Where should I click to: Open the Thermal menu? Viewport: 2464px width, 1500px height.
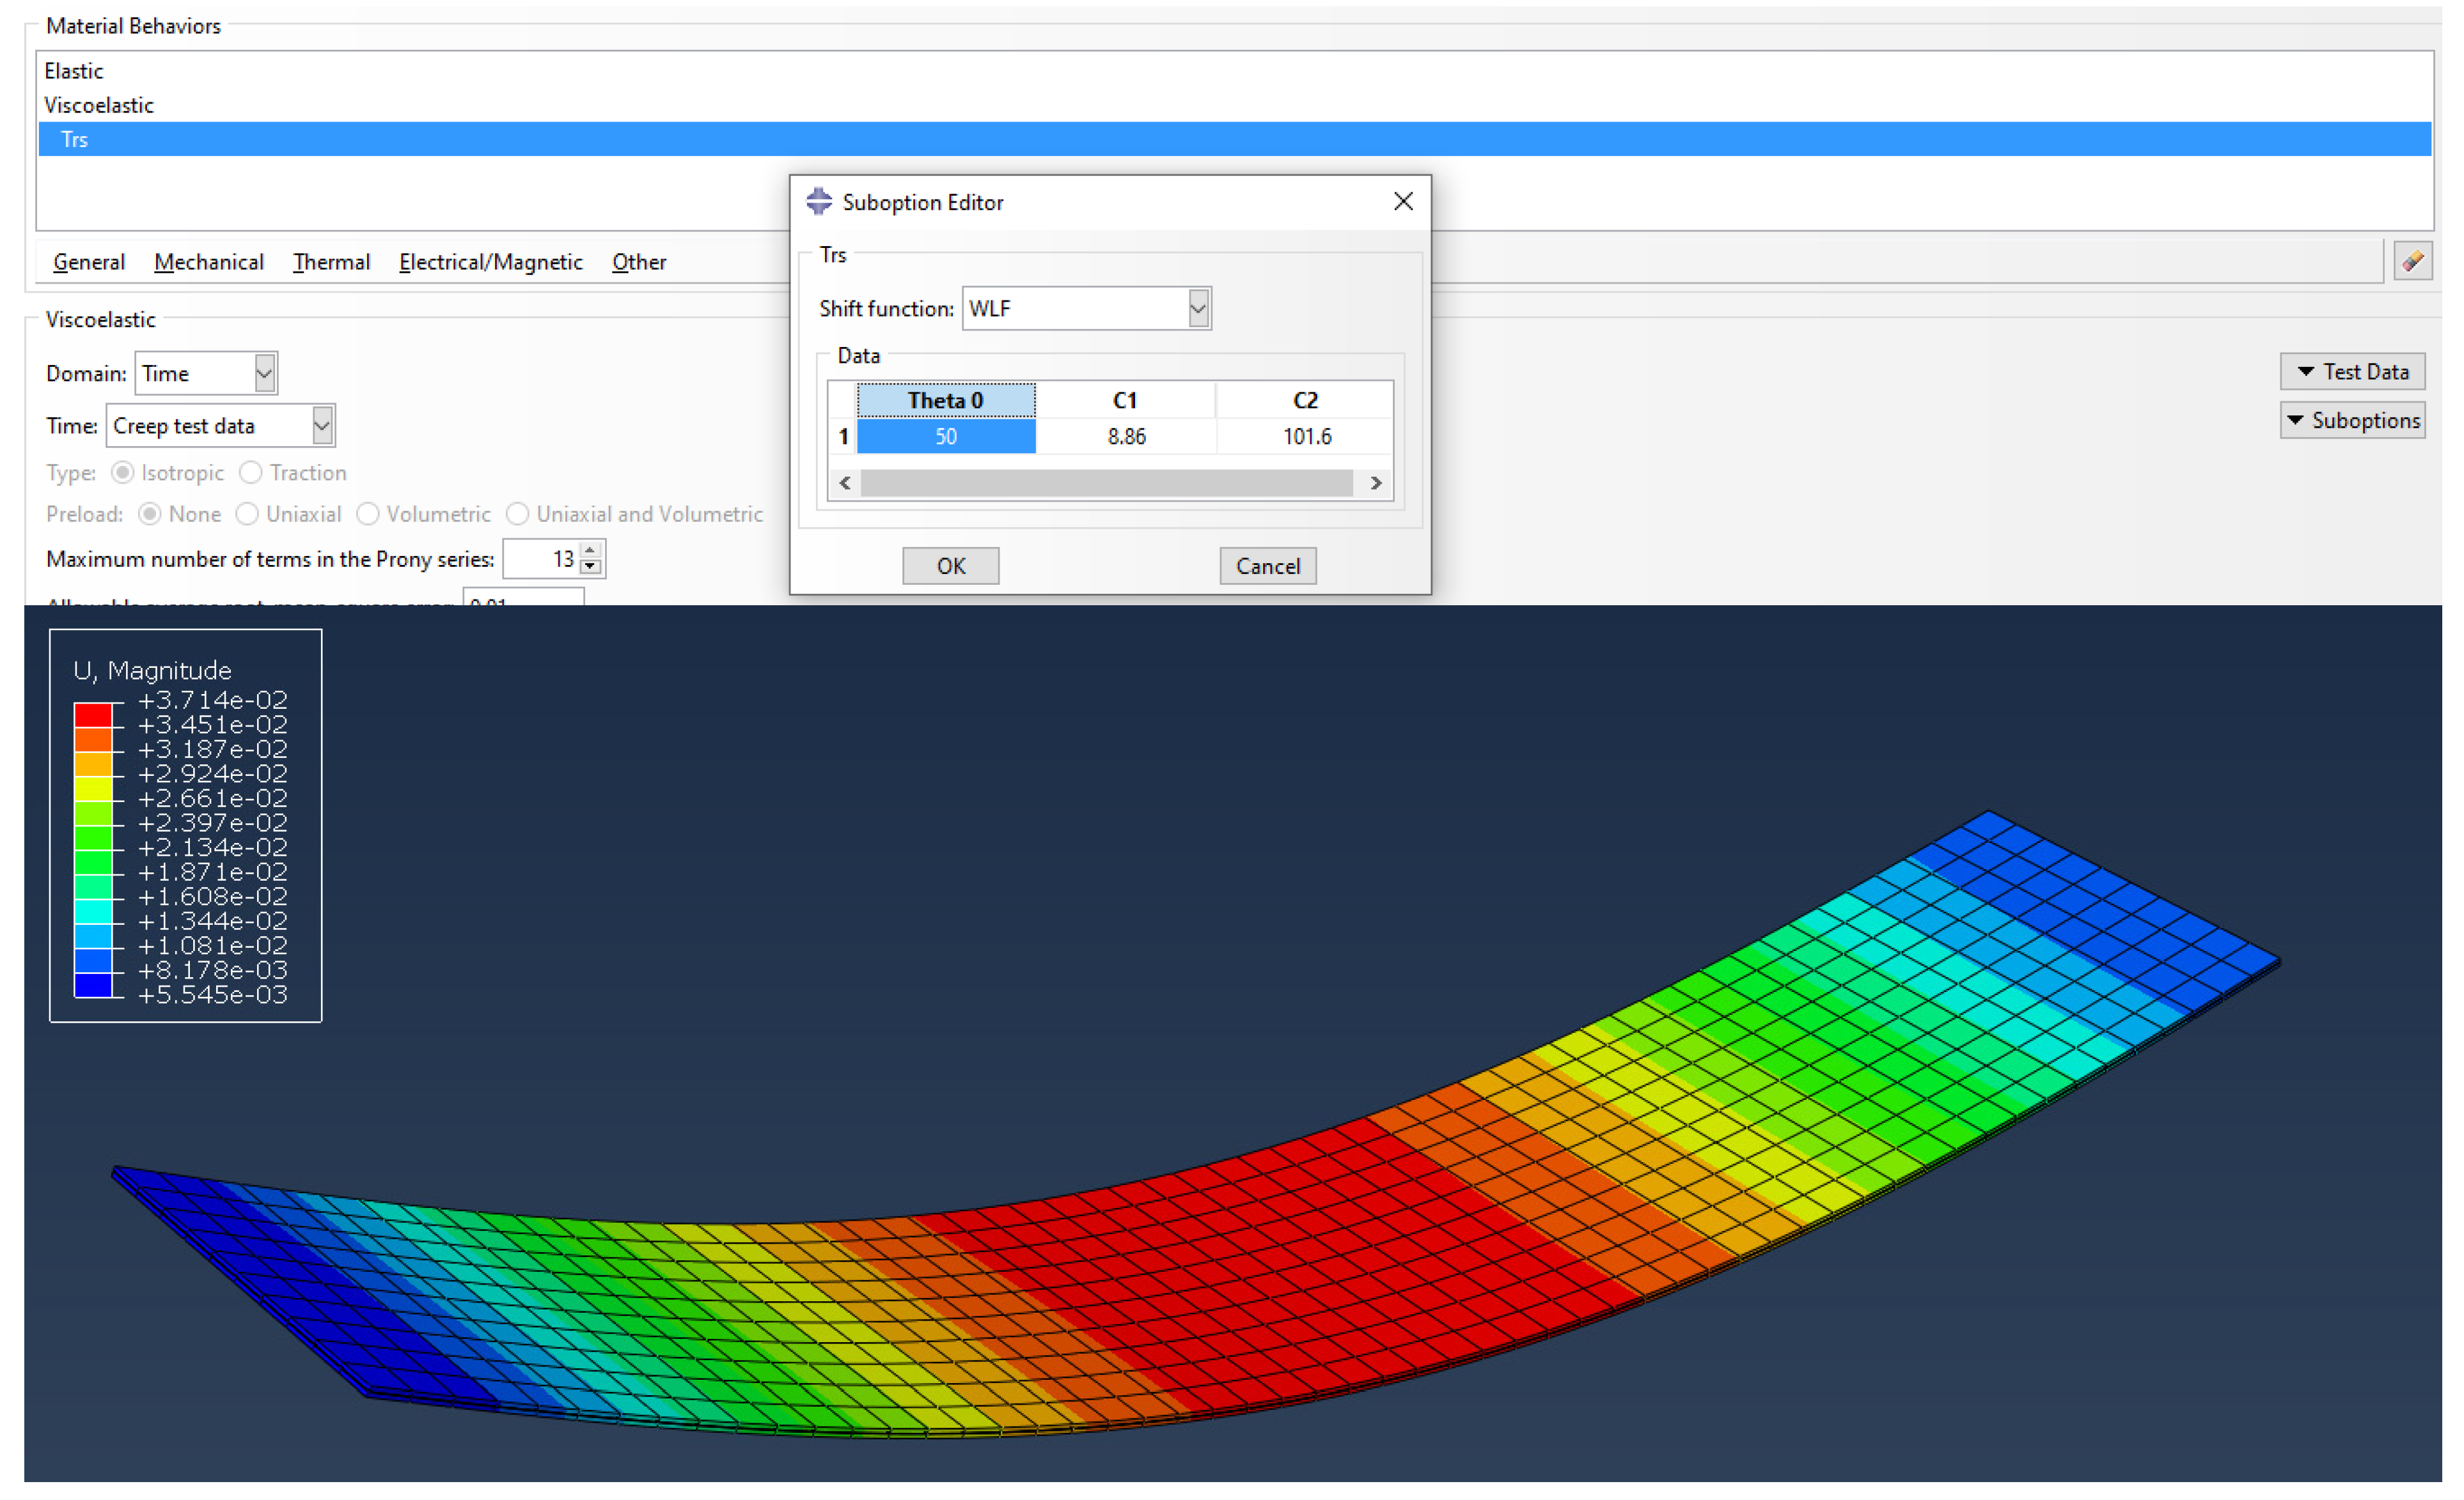click(331, 262)
